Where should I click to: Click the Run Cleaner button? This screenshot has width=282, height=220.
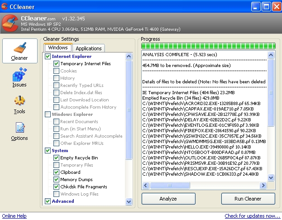248,199
